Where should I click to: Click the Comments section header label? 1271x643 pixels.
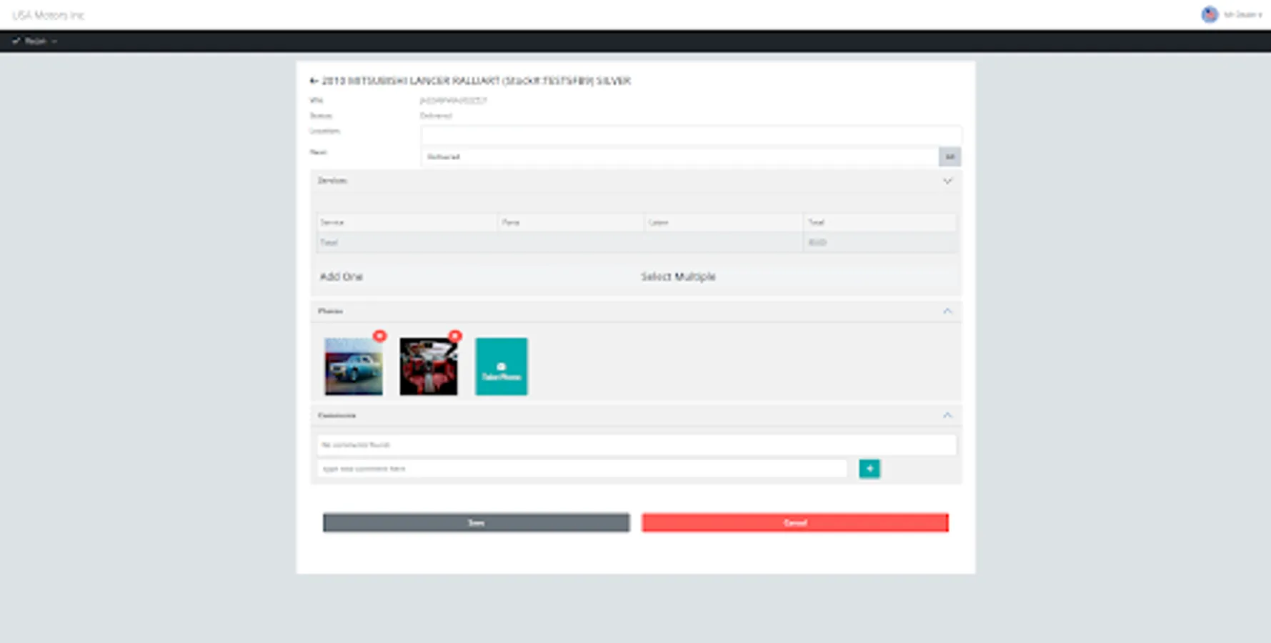[337, 415]
